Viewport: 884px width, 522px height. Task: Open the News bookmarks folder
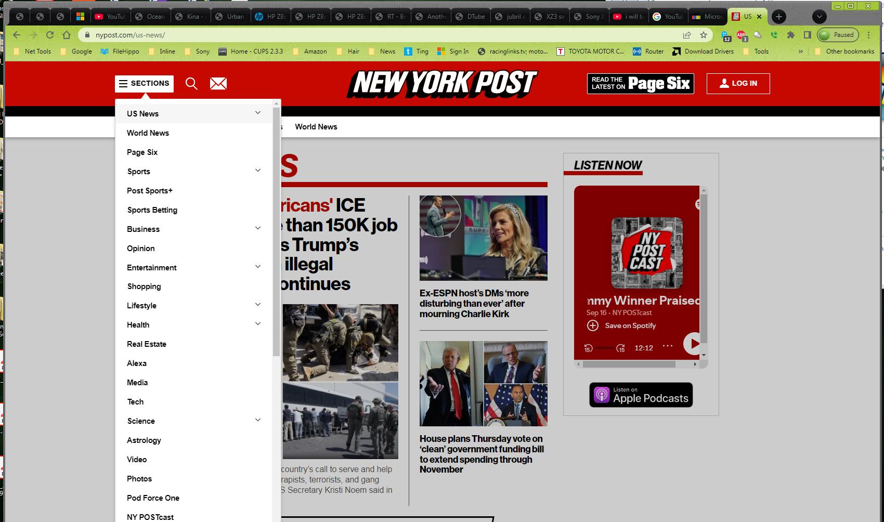click(x=382, y=51)
